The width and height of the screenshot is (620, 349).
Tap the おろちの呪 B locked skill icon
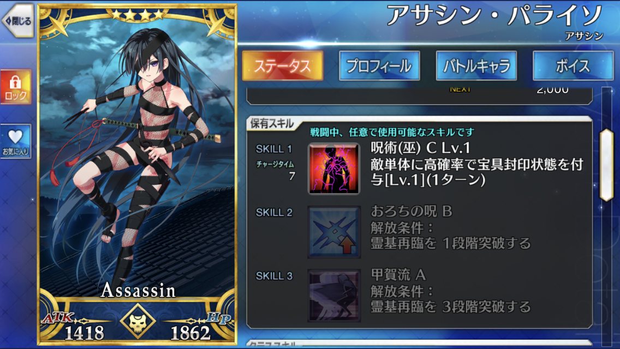tap(333, 232)
